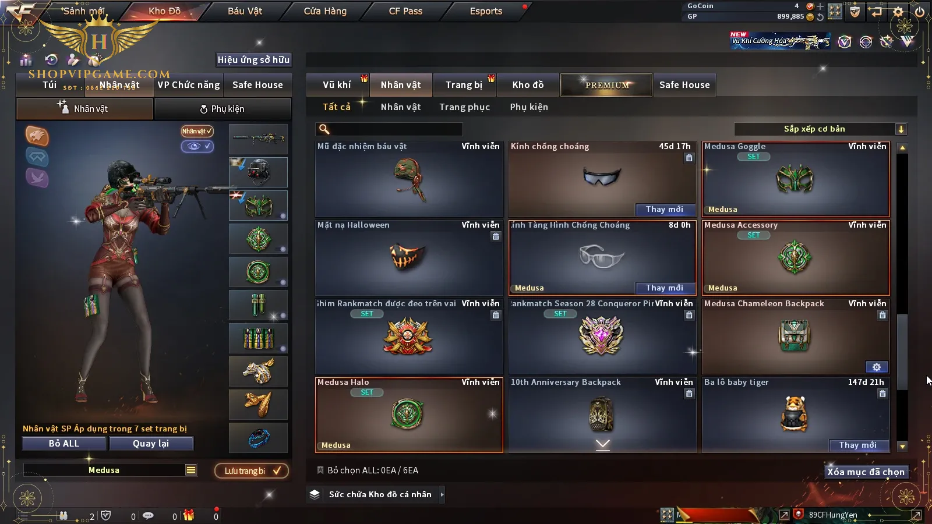This screenshot has width=932, height=524.
Task: Expand item list with down chevron
Action: click(x=603, y=444)
